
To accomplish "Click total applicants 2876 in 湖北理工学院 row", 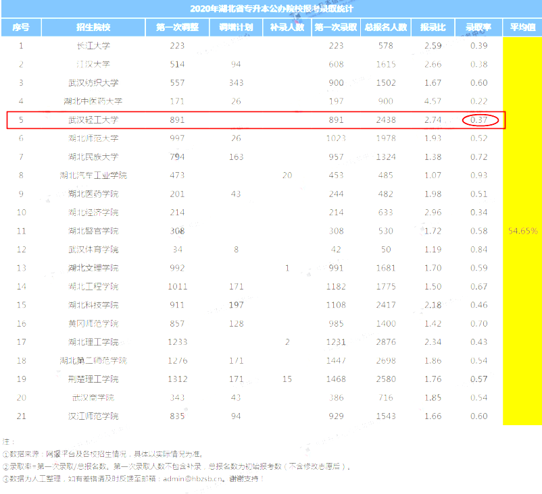I will 386,342.
